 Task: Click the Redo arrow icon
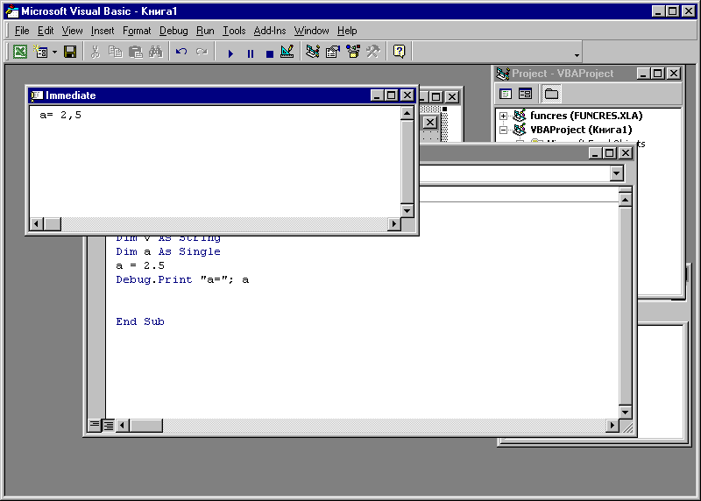pyautogui.click(x=202, y=52)
